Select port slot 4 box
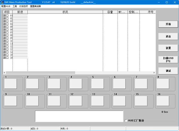The width and height of the screenshot is (179, 131). 76,84
